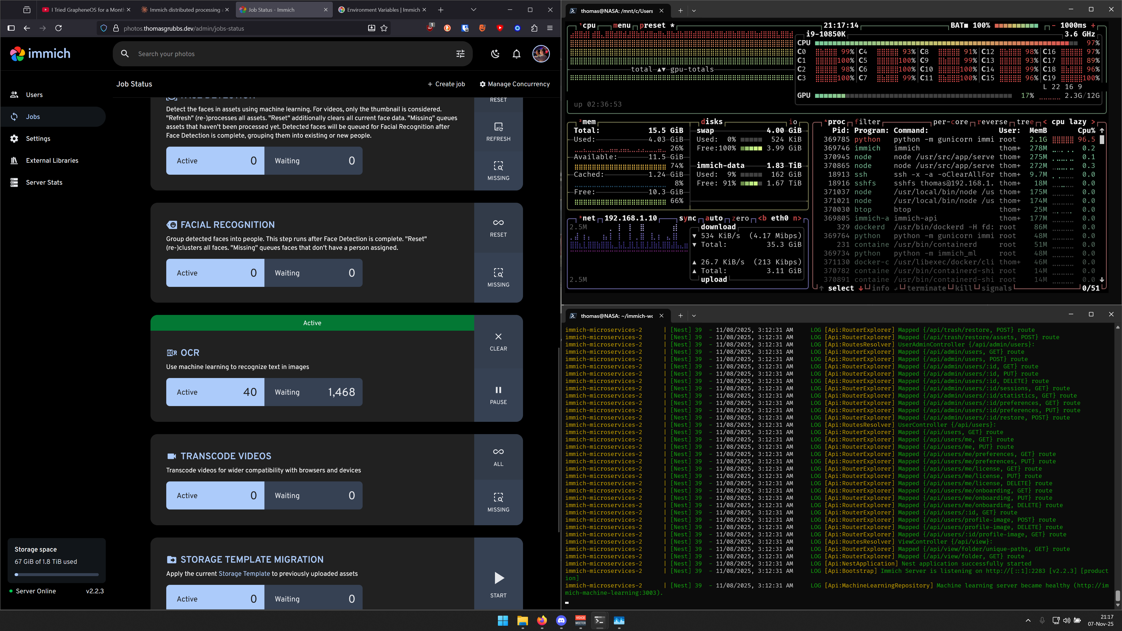Open the notifications bell
1122x631 pixels.
pos(516,54)
